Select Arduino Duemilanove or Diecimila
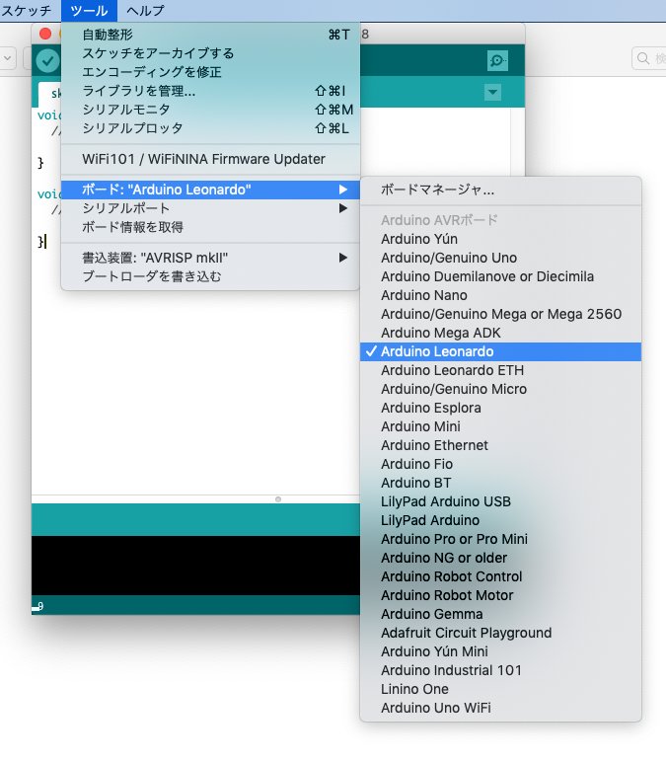 pyautogui.click(x=500, y=276)
